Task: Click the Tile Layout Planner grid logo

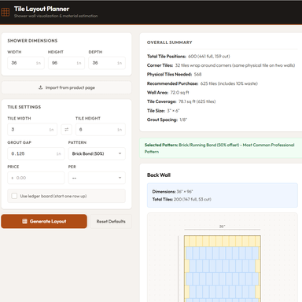Action: tap(6, 12)
